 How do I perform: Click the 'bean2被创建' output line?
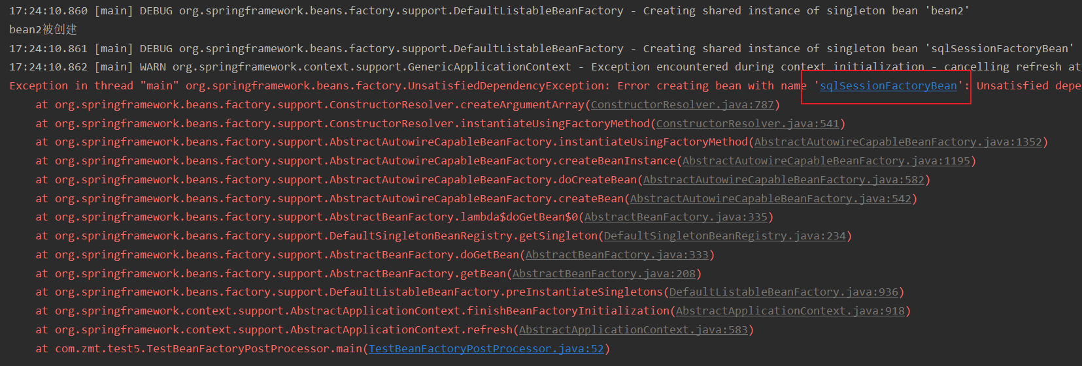(x=43, y=29)
